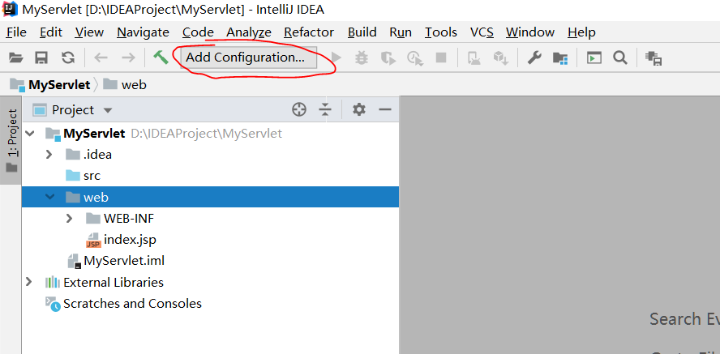The width and height of the screenshot is (720, 354).
Task: Click the Scroll from Source target icon
Action: (299, 109)
